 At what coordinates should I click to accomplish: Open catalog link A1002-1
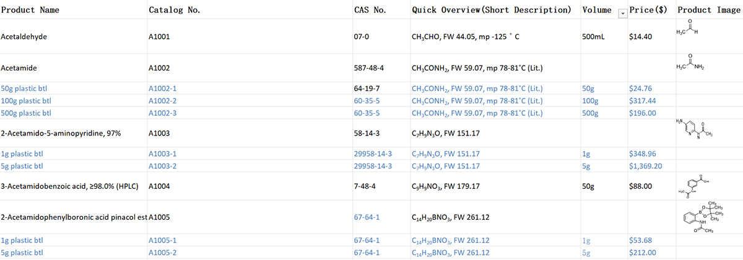[x=163, y=89]
